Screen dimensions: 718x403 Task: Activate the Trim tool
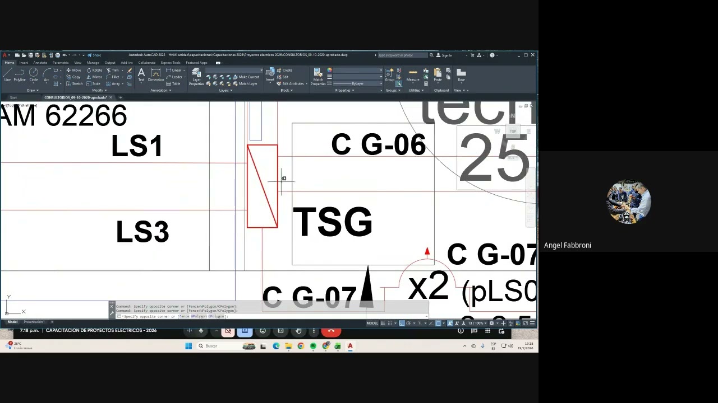pos(112,71)
